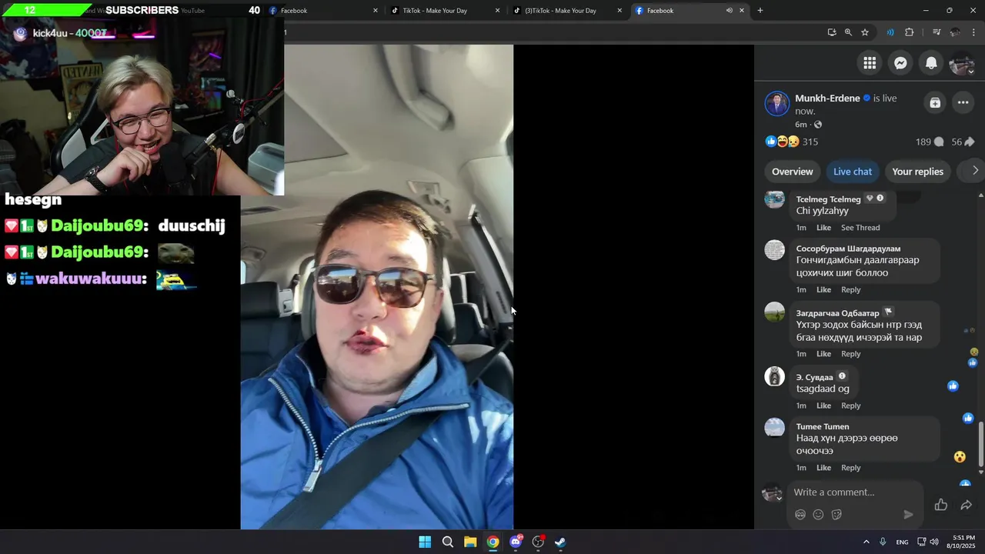Show more tabs with right chevron
Screen dimensions: 985x554
point(975,171)
